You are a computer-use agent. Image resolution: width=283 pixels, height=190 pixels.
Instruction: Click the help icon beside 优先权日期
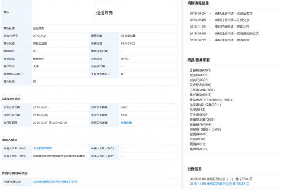[x=108, y=66]
